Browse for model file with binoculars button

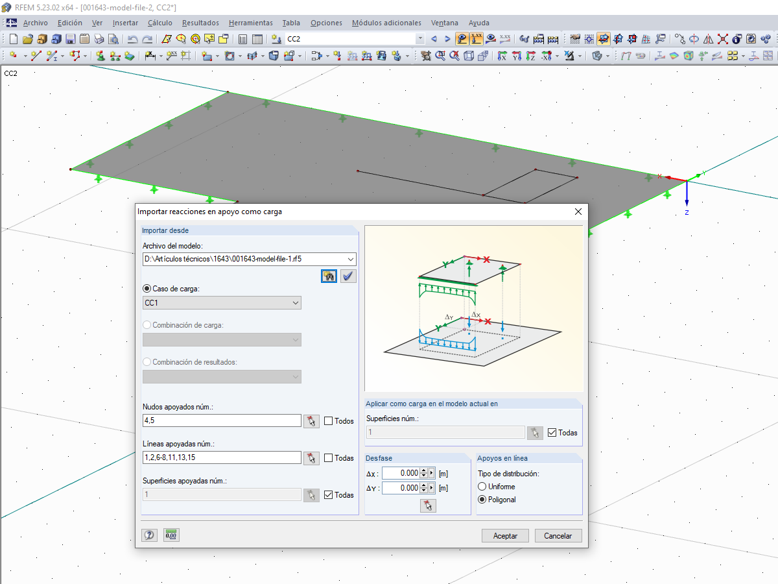330,276
